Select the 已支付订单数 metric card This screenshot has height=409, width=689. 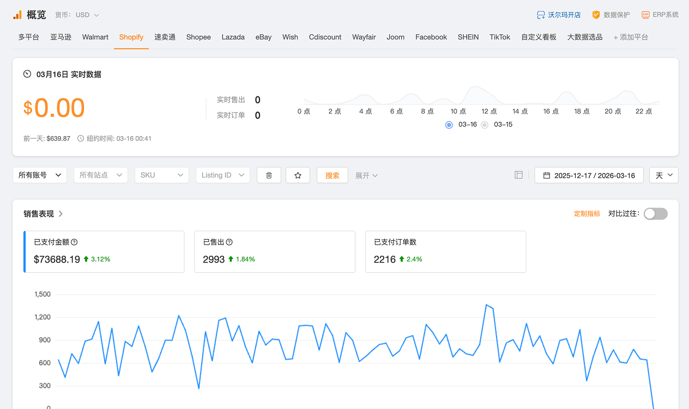pos(445,252)
